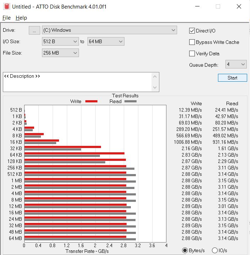The image size is (250, 255).
Task: Minimize the ATTO Disk Benchmark window
Action: click(197, 6)
